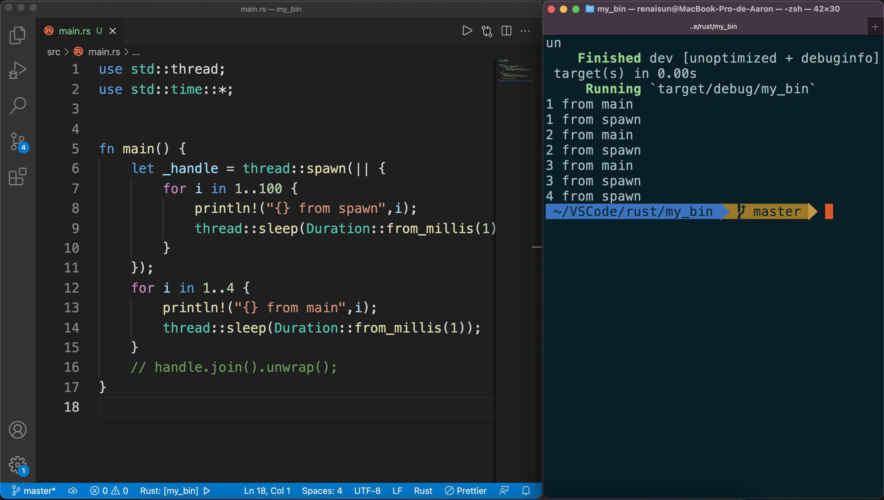Click master* branch in status bar
The height and width of the screenshot is (500, 884).
[x=34, y=491]
